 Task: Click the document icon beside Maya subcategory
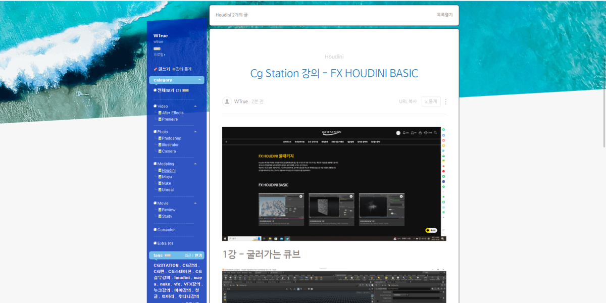[x=160, y=176]
